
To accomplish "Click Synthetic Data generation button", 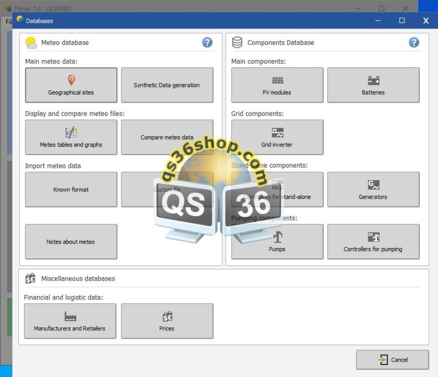I will (x=167, y=85).
